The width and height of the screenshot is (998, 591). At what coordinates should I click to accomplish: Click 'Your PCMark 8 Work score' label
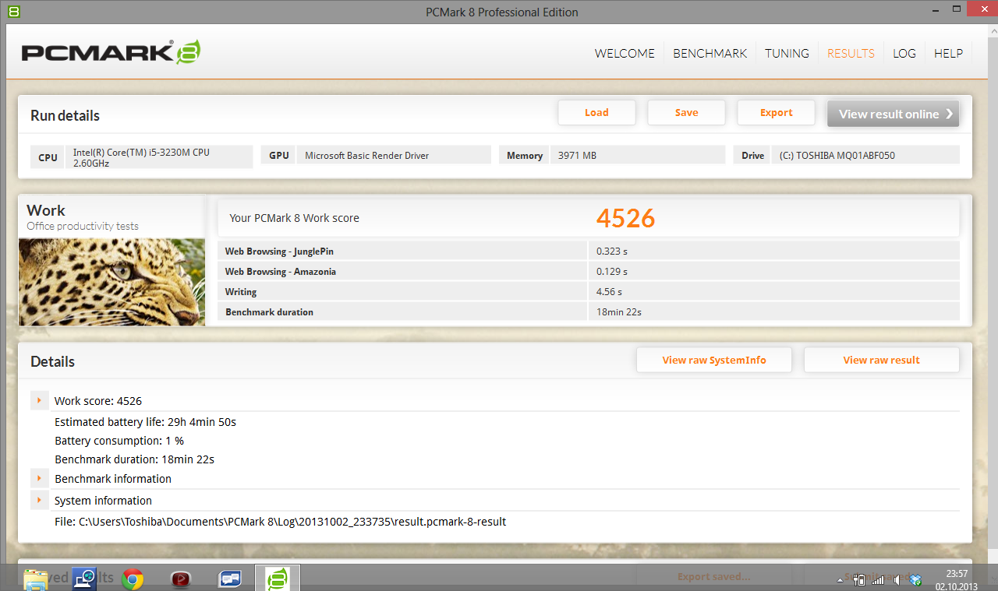coord(295,218)
